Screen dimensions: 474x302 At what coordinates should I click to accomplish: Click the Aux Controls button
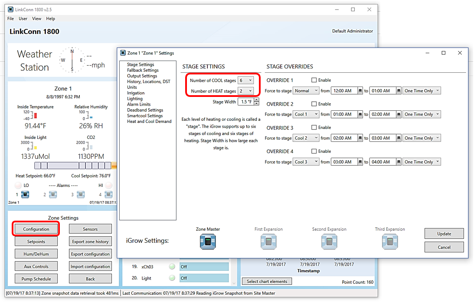point(36,267)
